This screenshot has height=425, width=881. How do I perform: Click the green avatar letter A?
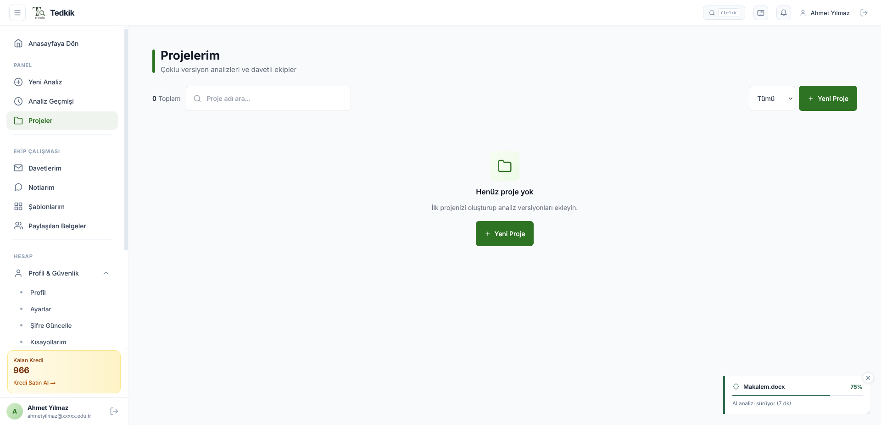15,411
